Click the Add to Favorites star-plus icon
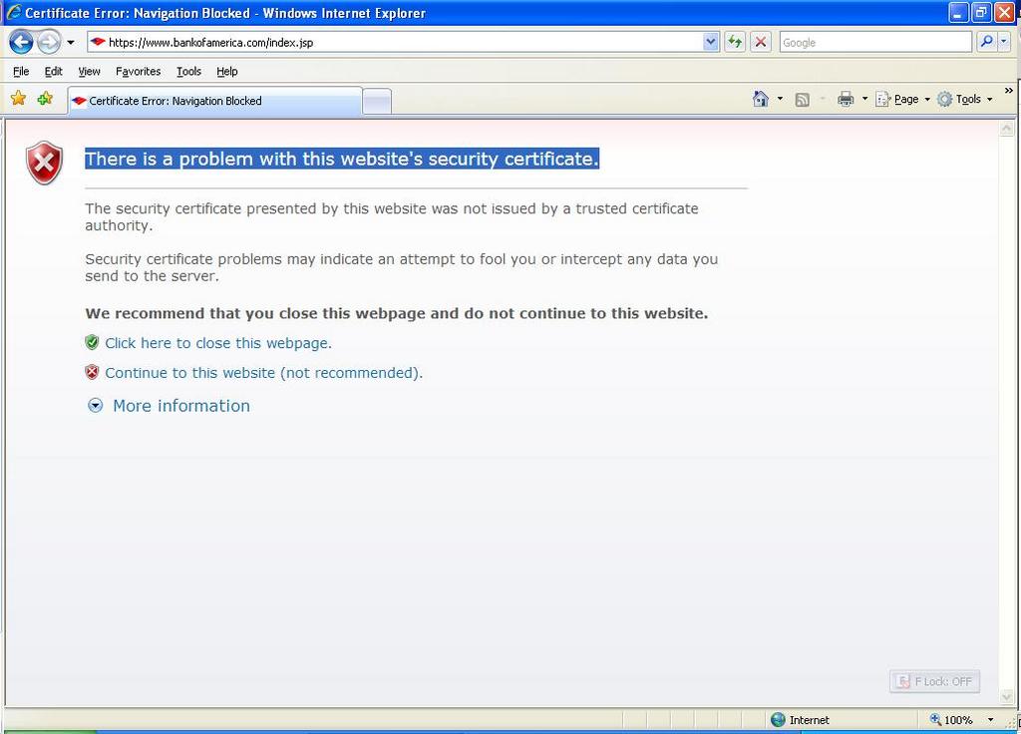Image resolution: width=1021 pixels, height=734 pixels. (45, 99)
